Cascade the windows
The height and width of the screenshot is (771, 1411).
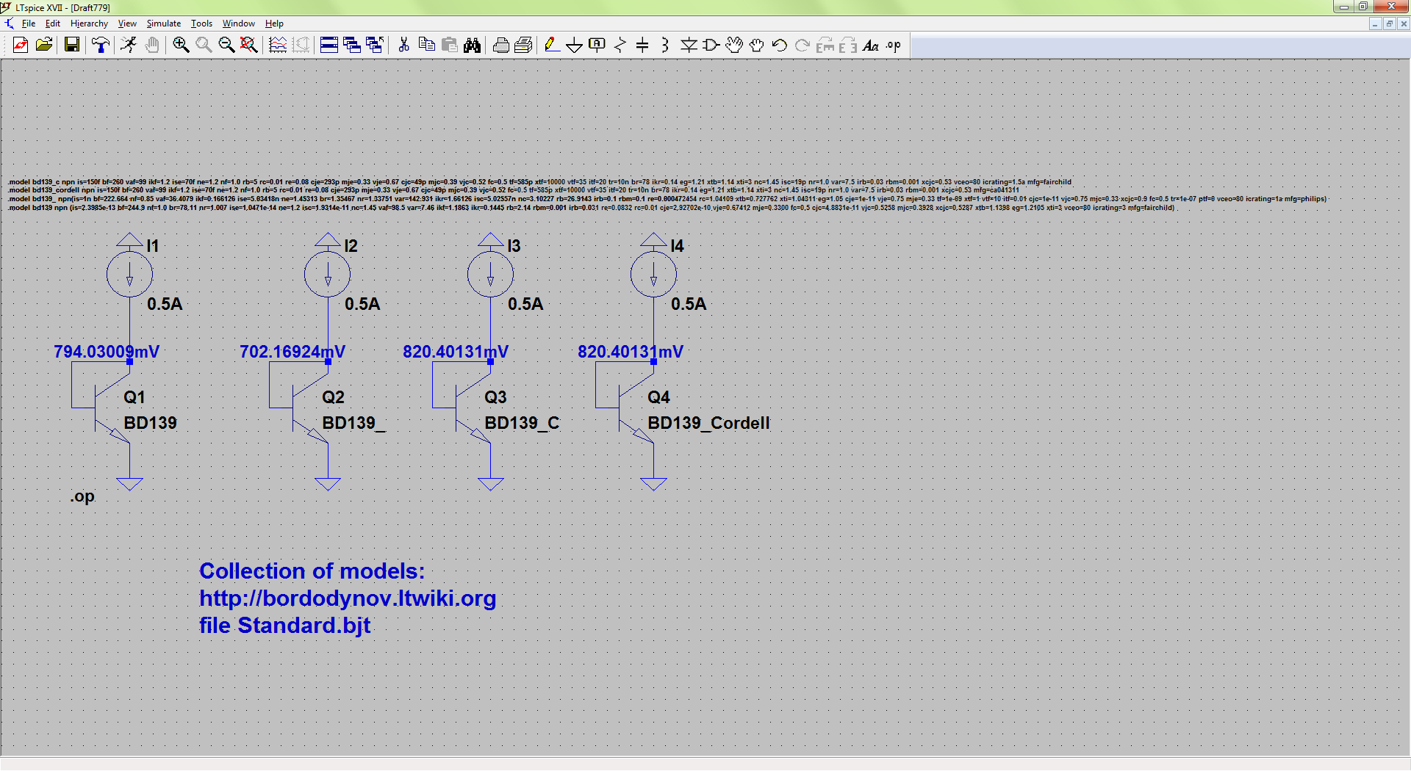[352, 46]
